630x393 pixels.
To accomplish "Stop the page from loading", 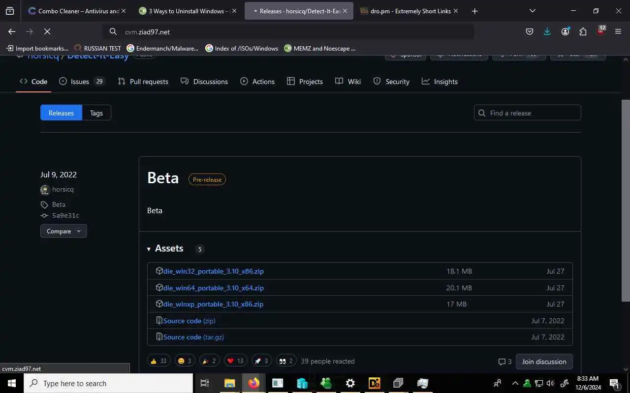I will [47, 31].
